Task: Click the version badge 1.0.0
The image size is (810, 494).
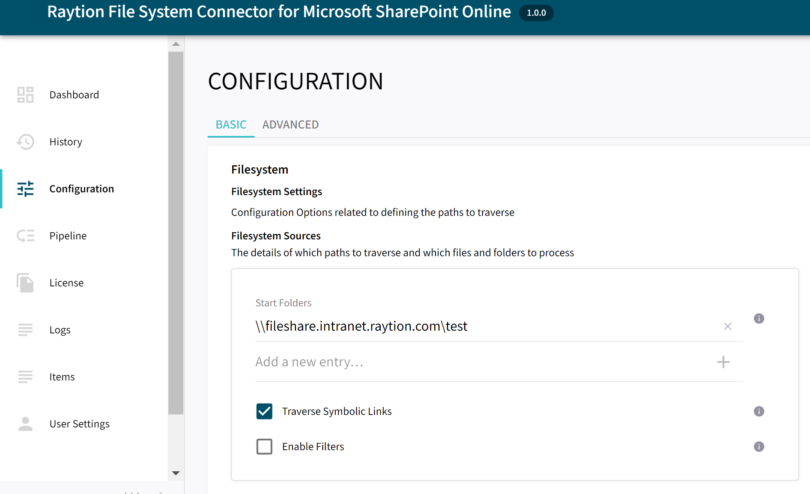Action: (x=536, y=13)
